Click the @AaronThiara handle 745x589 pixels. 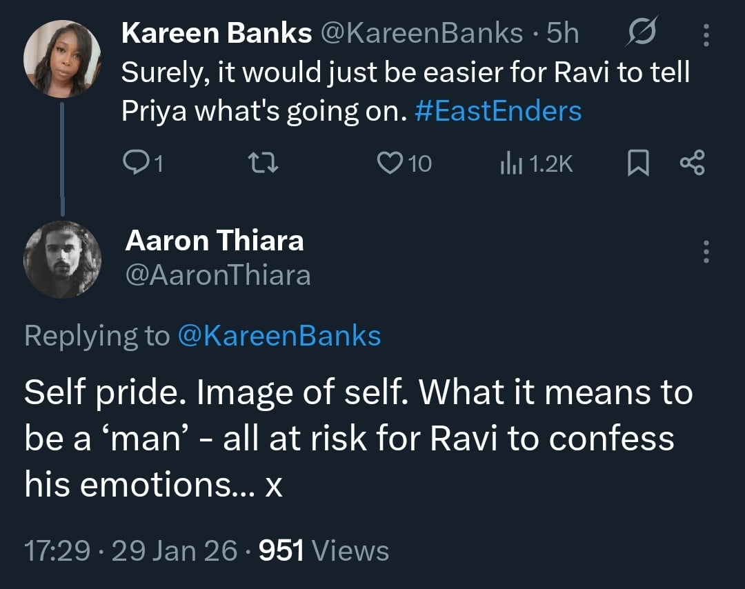coord(218,275)
